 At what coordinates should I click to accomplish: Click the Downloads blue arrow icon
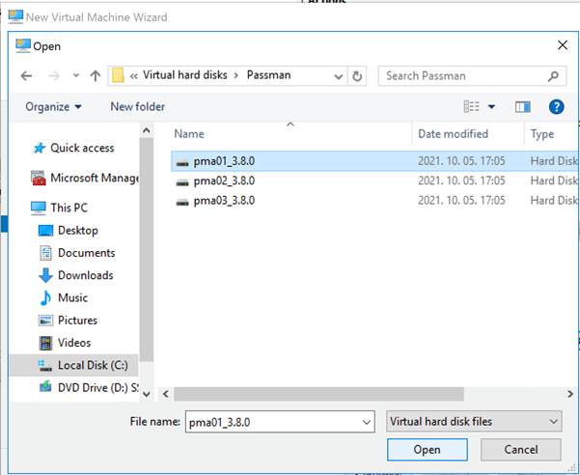(x=45, y=276)
